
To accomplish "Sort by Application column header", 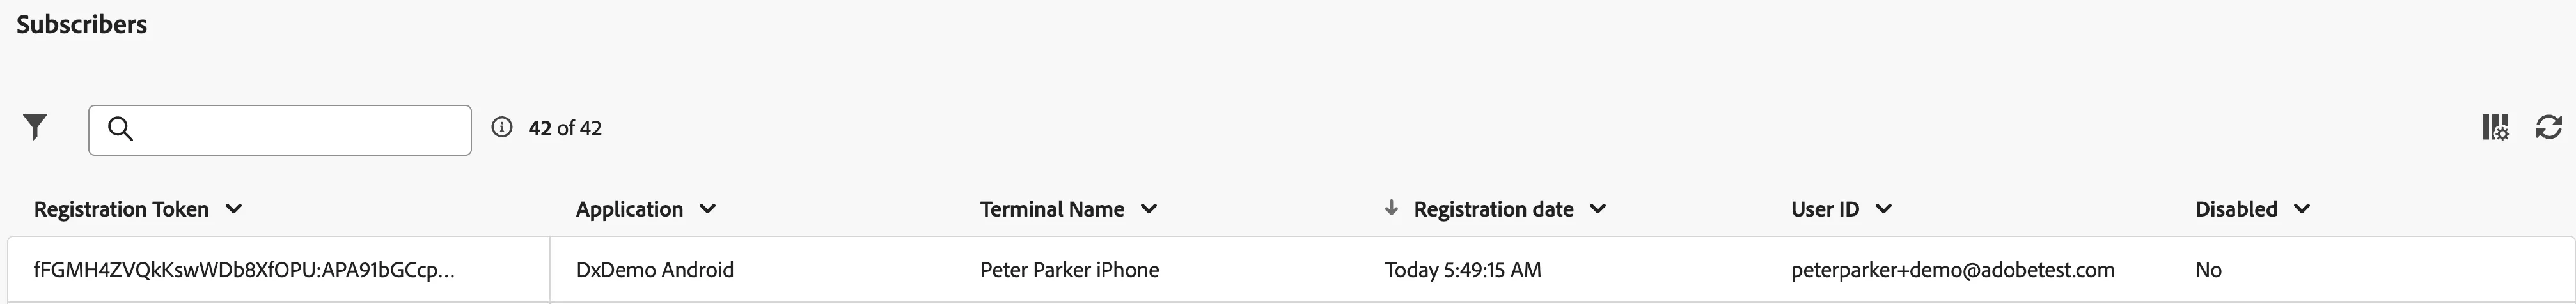I will (x=629, y=209).
